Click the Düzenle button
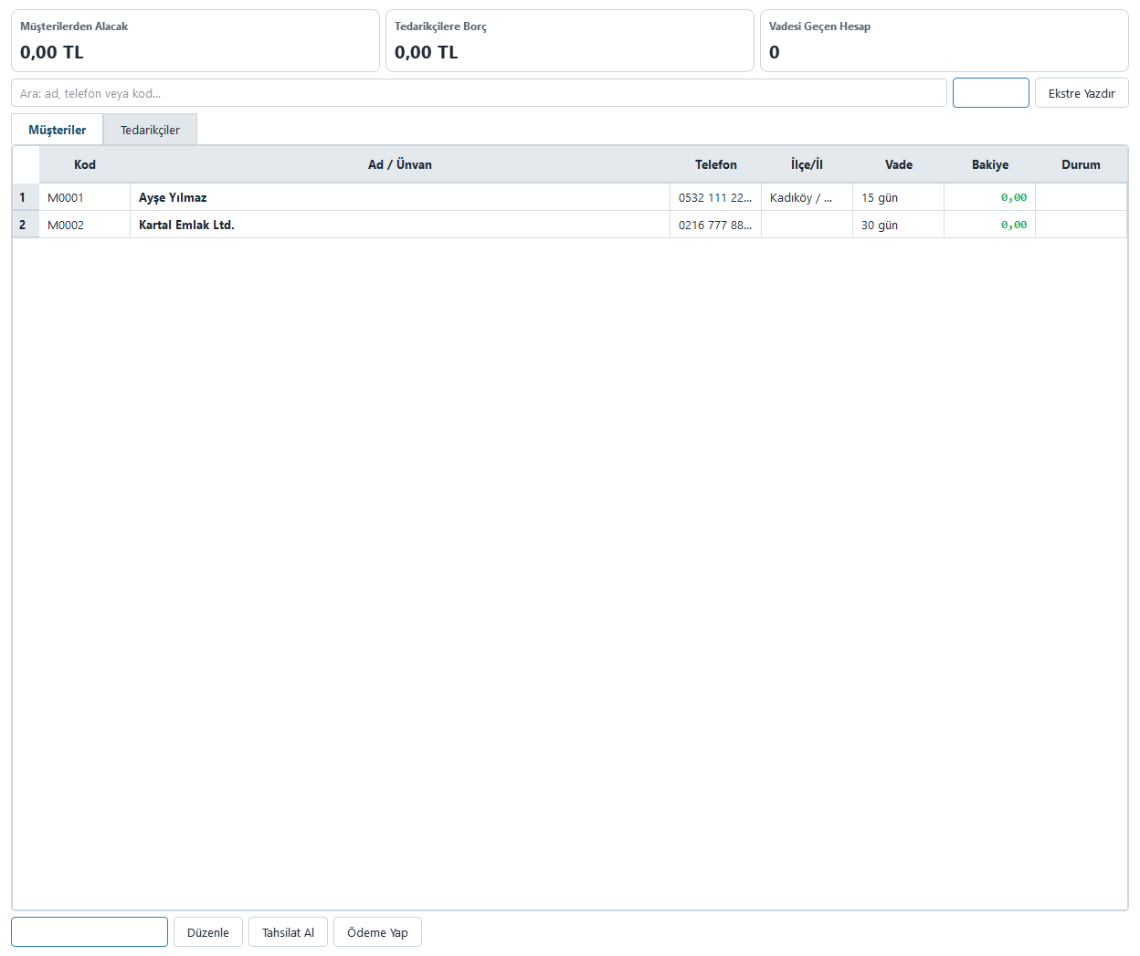The width and height of the screenshot is (1140, 956). [208, 932]
